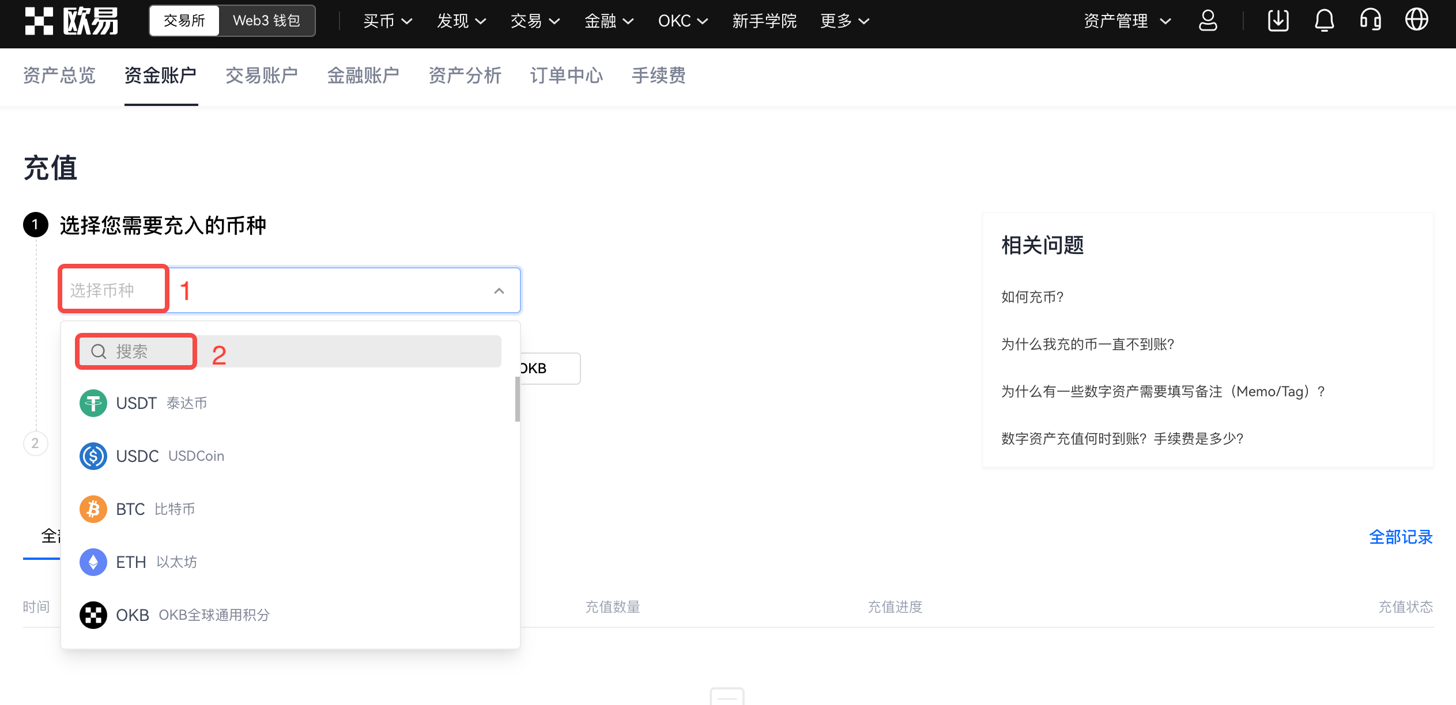The width and height of the screenshot is (1456, 705).
Task: Open 新手学院 in navigation
Action: pos(764,21)
